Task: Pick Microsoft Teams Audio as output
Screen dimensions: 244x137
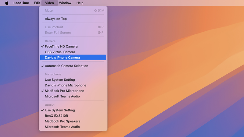Action: [x=62, y=127]
